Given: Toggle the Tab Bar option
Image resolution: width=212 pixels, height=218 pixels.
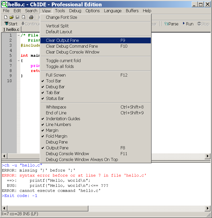Looking at the screenshot, I should coord(95,93).
